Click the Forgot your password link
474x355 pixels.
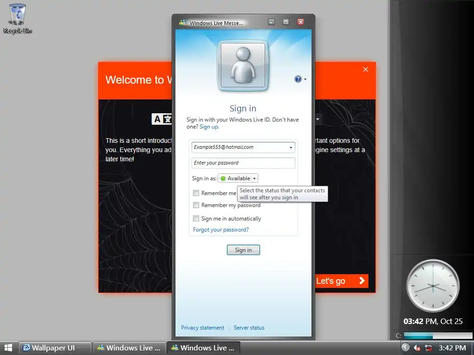221,230
